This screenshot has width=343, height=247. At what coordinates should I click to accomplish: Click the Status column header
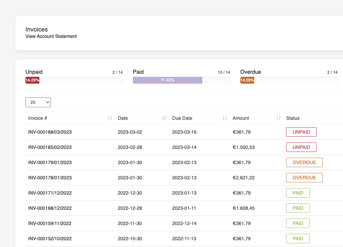[x=293, y=118]
